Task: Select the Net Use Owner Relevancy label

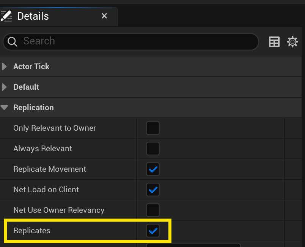Action: tap(59, 210)
